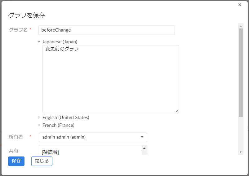Viewport: 249px width, 176px height.
Task: Open the 所有者 dropdown arrow
Action: pyautogui.click(x=142, y=137)
